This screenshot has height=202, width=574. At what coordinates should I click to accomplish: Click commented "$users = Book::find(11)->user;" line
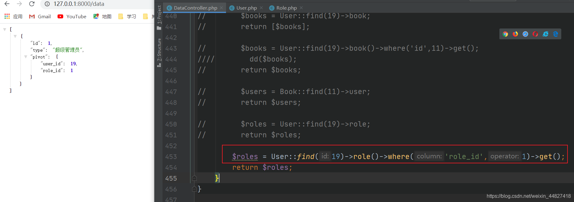click(305, 92)
